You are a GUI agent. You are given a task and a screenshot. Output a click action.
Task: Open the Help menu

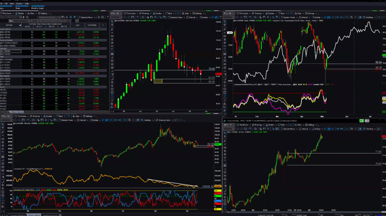coord(27,4)
